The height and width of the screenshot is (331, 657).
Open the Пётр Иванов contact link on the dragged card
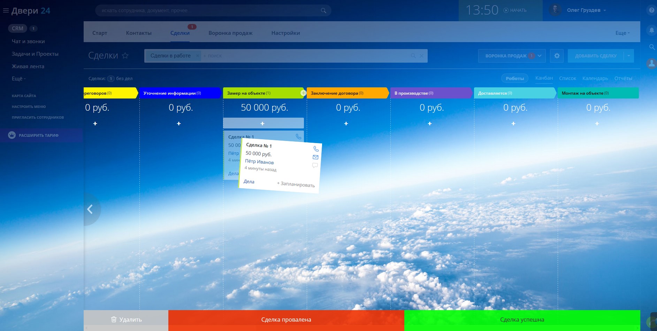[259, 161]
